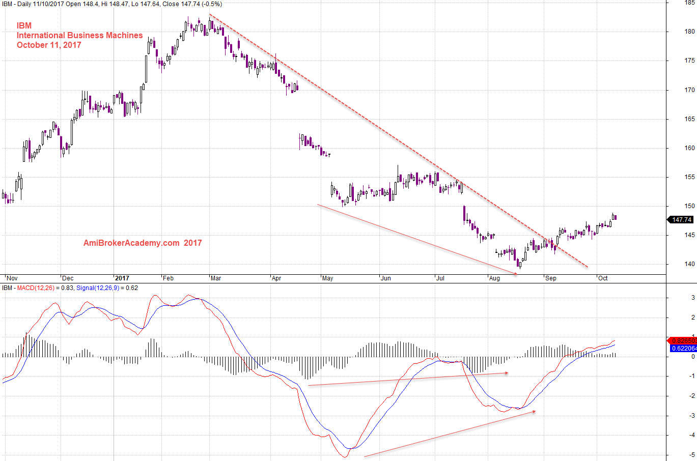The width and height of the screenshot is (697, 461).
Task: Click the -5 level on MACD axis
Action: click(692, 455)
